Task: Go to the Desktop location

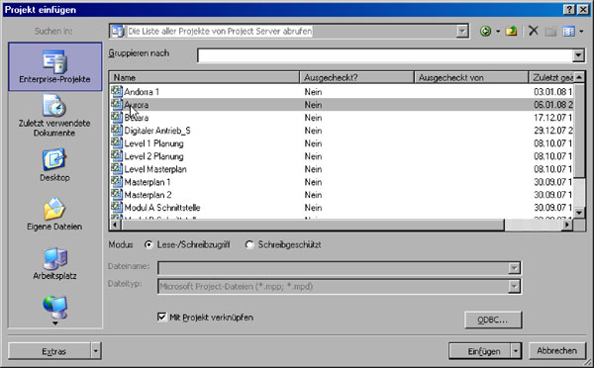Action: pos(54,165)
